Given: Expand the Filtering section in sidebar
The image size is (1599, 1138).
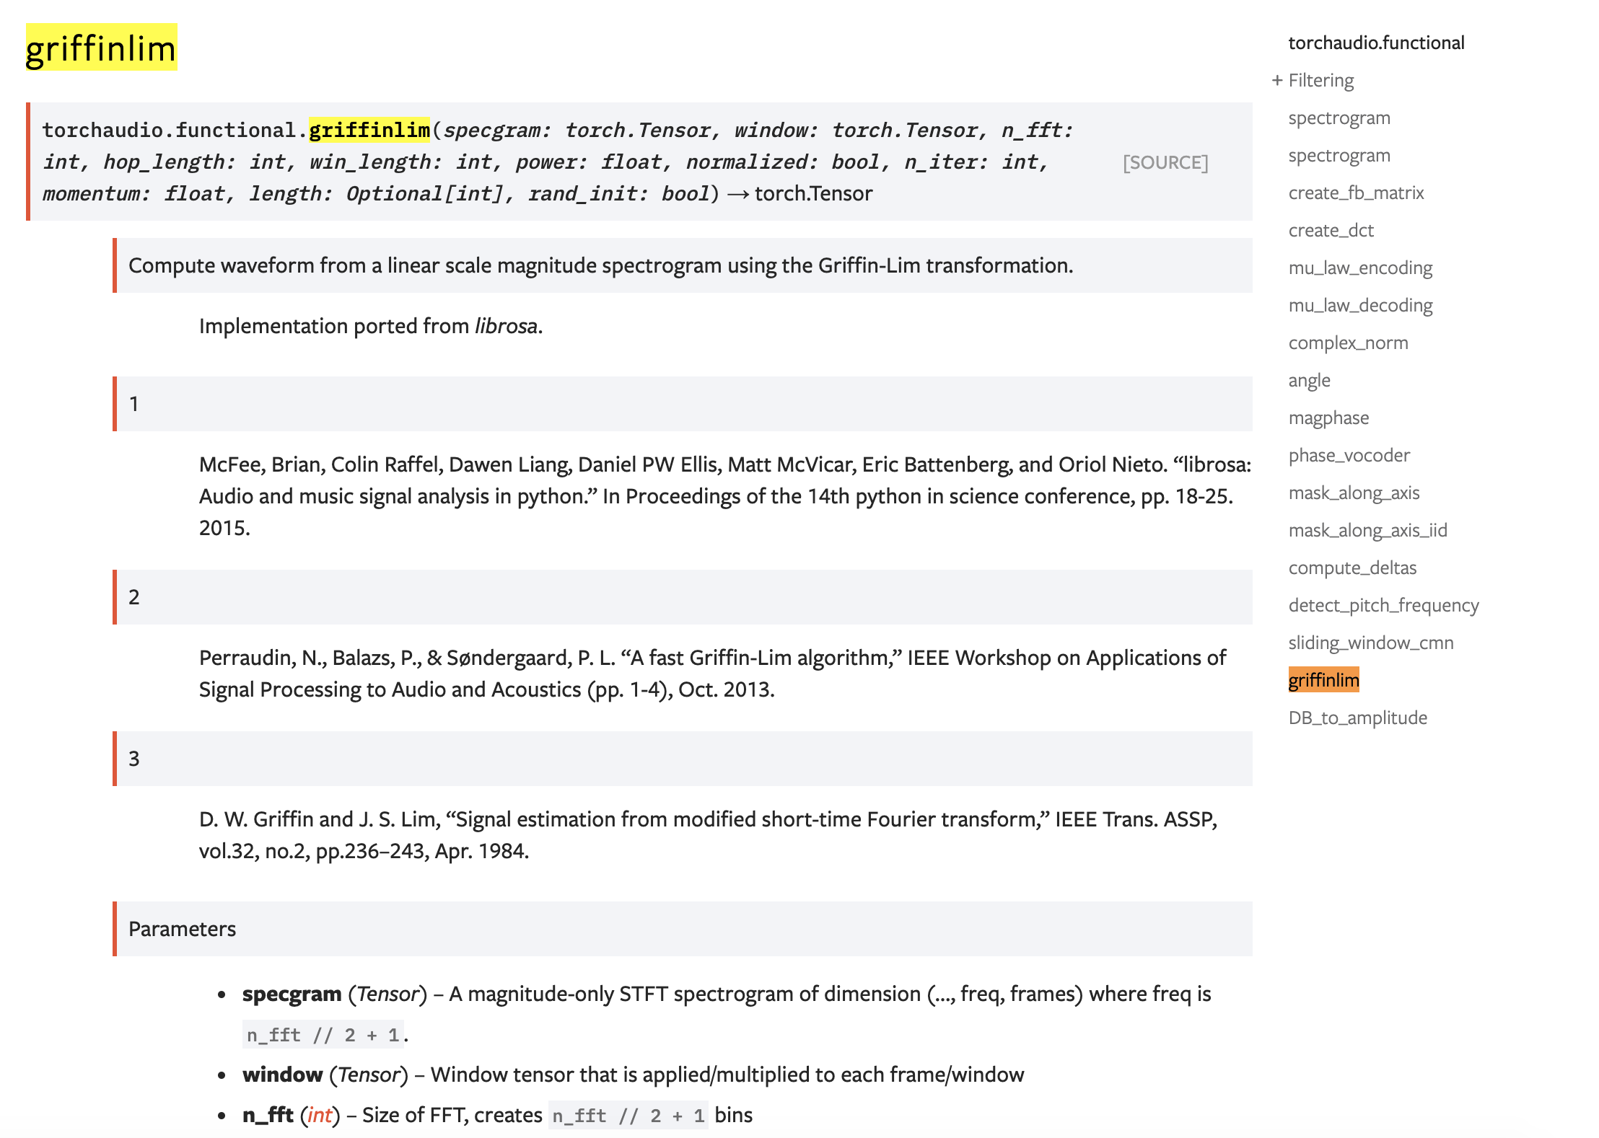Looking at the screenshot, I should [1320, 80].
